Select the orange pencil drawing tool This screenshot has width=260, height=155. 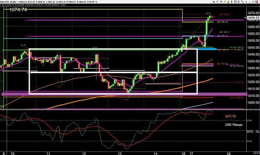225,2
